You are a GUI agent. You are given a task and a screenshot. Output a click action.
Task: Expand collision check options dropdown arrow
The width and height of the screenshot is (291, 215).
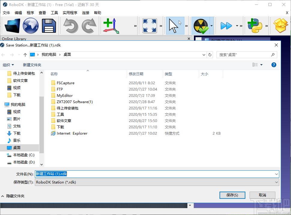click(212, 26)
